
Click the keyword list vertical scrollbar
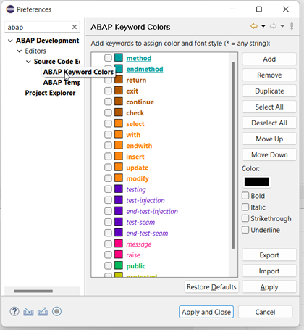click(233, 154)
